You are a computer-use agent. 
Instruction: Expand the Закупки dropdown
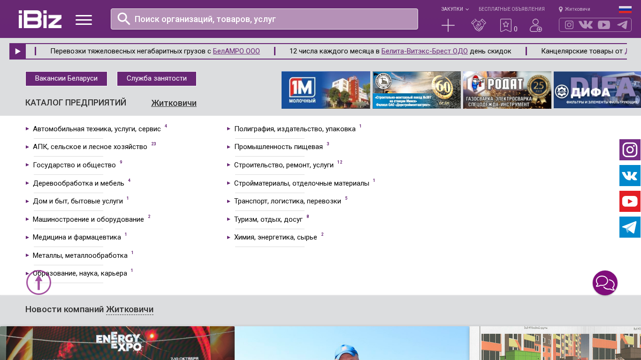454,9
